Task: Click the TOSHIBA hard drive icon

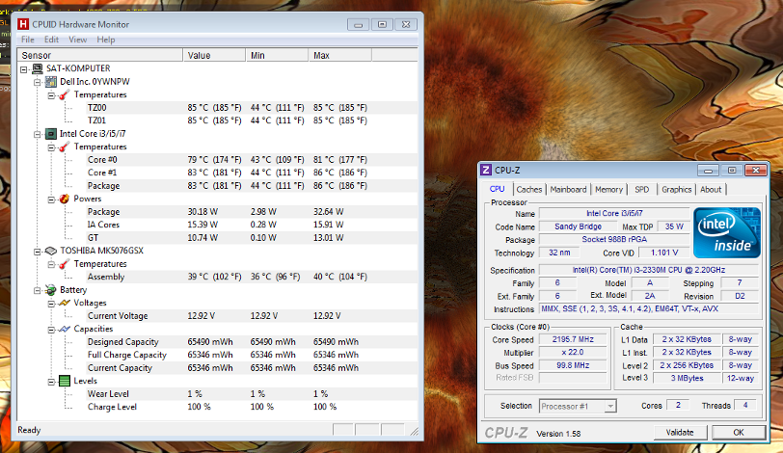Action: (51, 251)
